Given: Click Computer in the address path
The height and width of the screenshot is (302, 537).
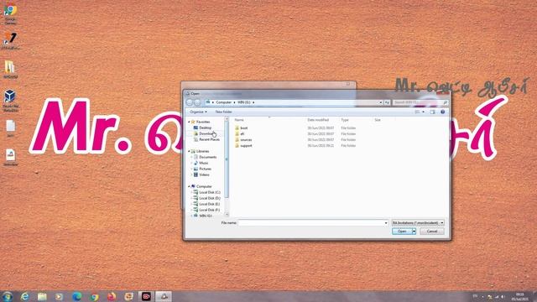Looking at the screenshot, I should pyautogui.click(x=224, y=102).
